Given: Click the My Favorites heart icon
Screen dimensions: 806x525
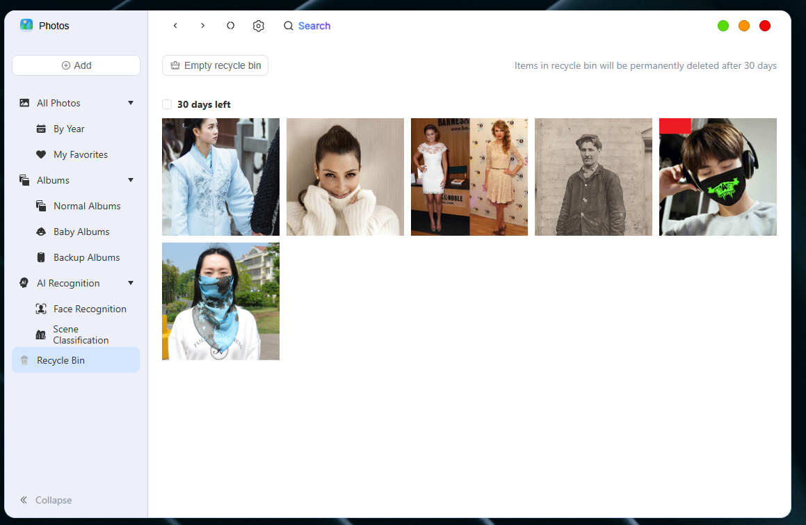Looking at the screenshot, I should (x=41, y=154).
